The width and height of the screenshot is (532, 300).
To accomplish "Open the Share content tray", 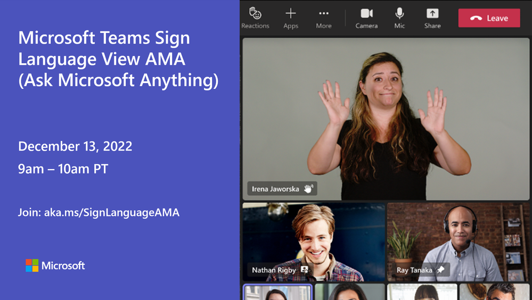I will (x=432, y=18).
